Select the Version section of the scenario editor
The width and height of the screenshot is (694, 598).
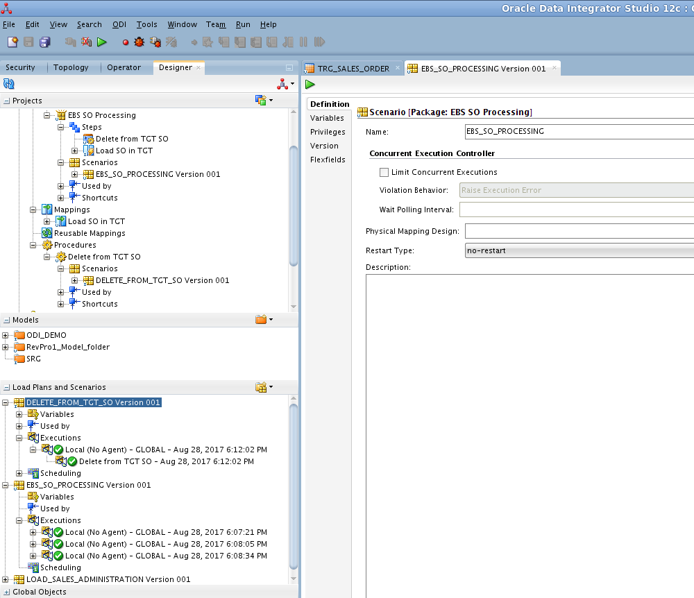coord(324,146)
